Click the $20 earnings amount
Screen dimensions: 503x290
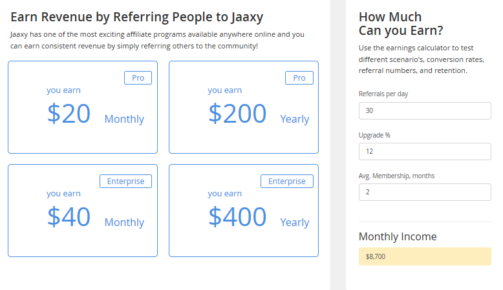pyautogui.click(x=69, y=114)
